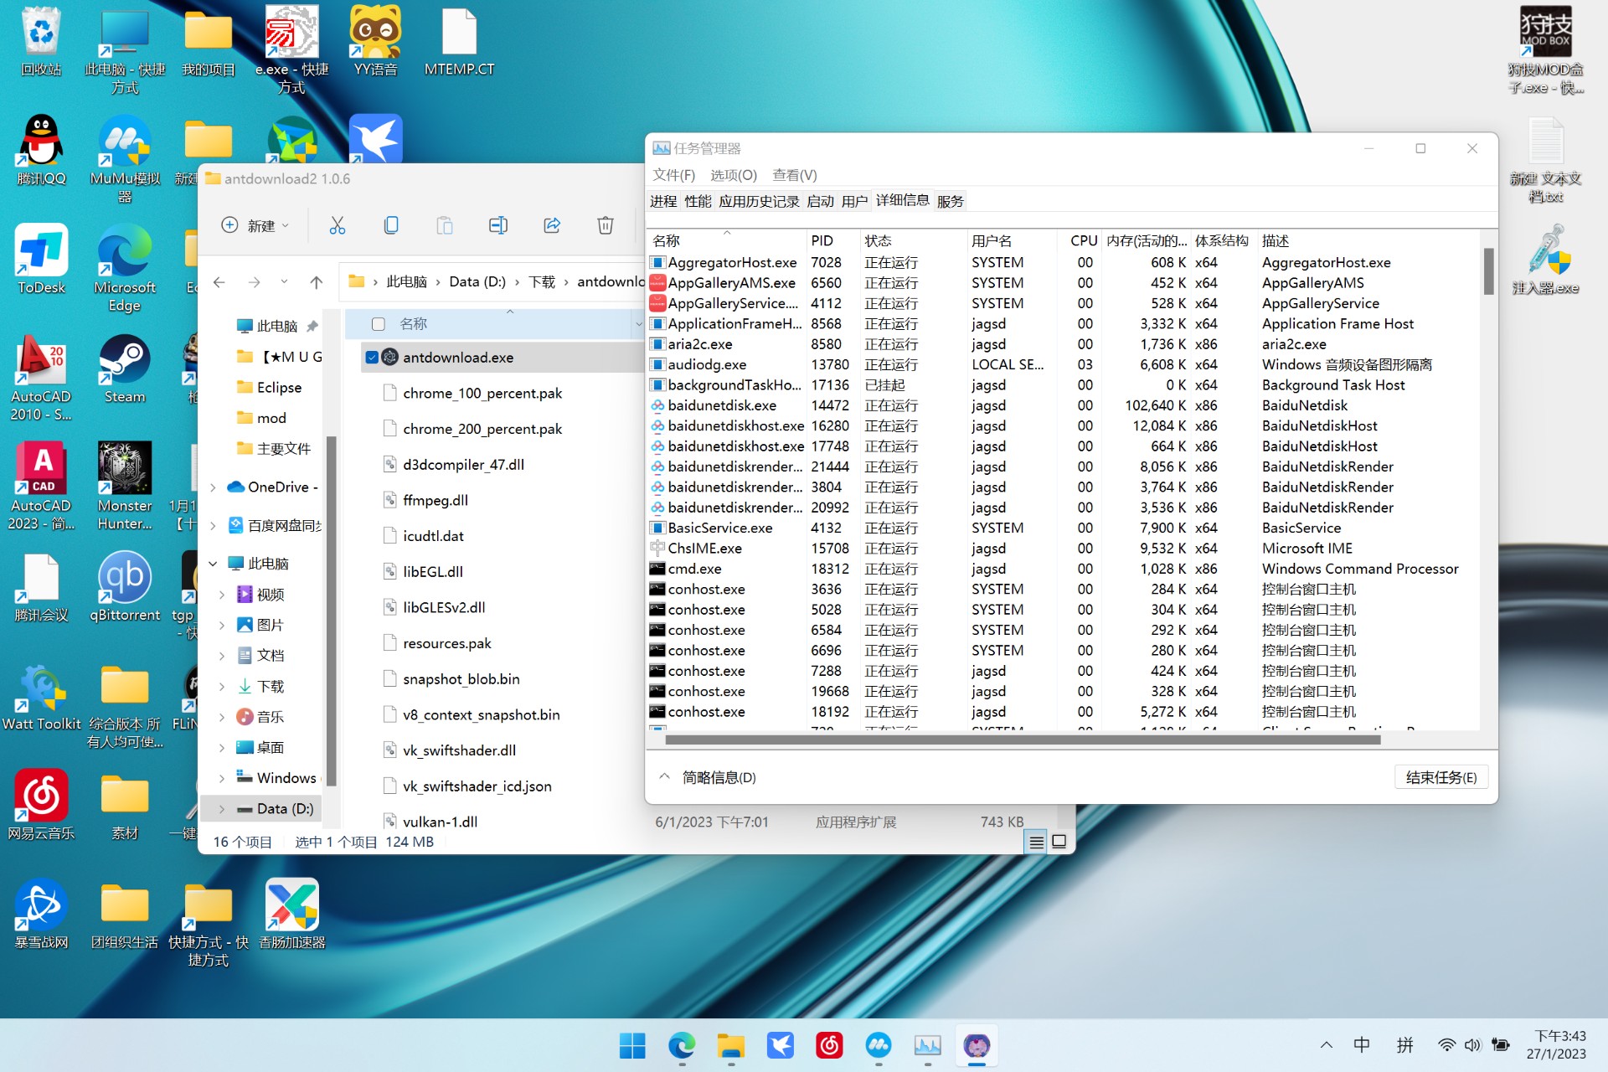
Task: Open the 选项(O) menu in Task Manager
Action: point(734,175)
